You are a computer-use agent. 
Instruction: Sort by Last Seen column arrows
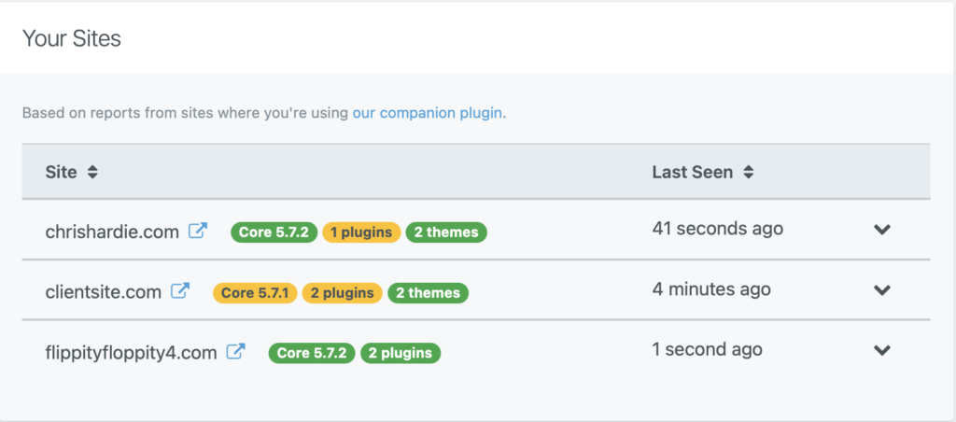click(x=749, y=173)
